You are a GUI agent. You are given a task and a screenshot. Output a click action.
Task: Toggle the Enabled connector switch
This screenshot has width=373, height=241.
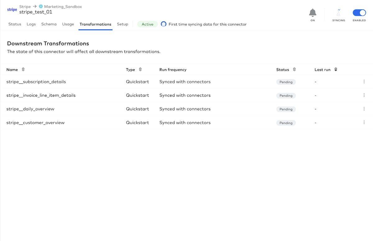tap(359, 13)
